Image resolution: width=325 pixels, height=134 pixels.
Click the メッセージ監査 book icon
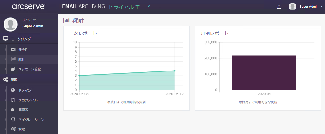13,69
